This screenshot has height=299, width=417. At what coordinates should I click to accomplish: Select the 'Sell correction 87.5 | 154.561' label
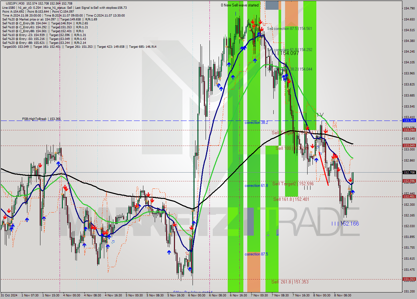click(x=289, y=29)
